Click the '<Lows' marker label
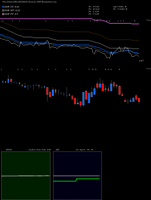This screenshot has height=200, width=151. tap(149, 68)
